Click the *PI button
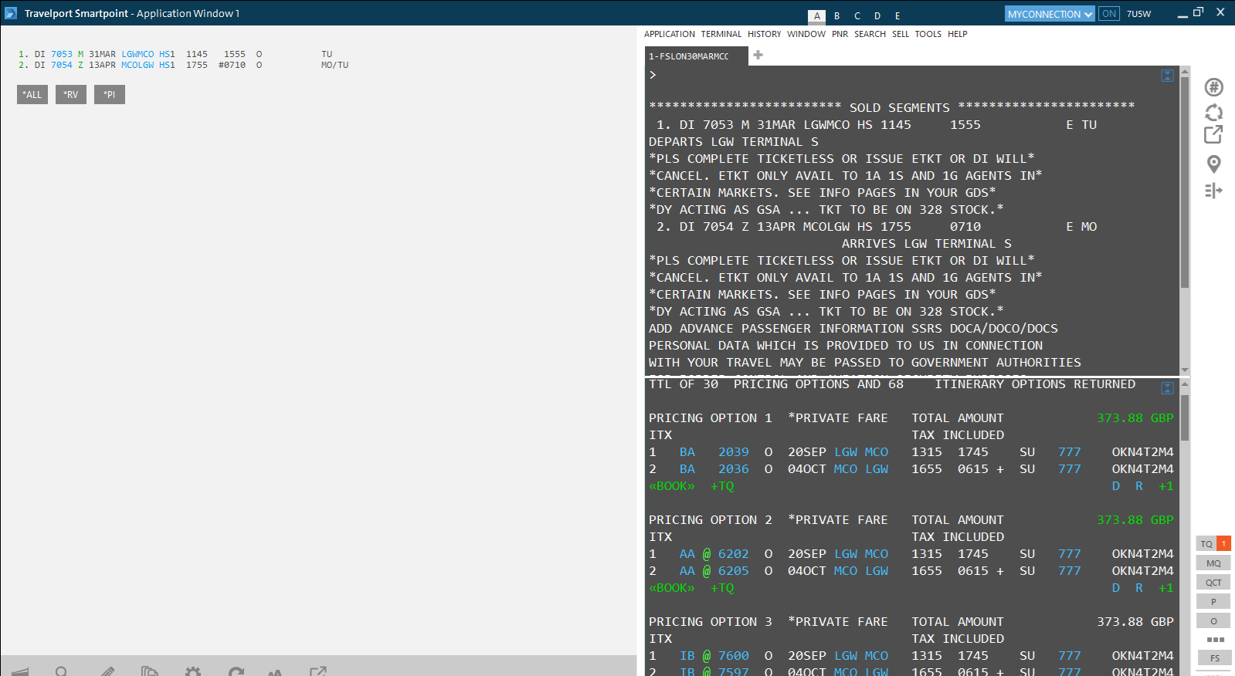 pos(110,95)
